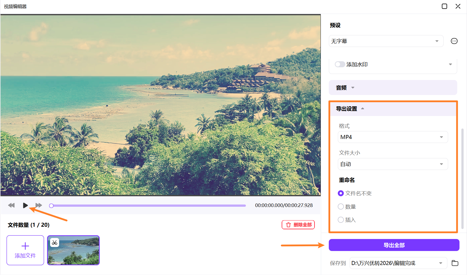Screen dimensions: 467x275
Task: Select the 插入 rename option
Action: click(341, 220)
